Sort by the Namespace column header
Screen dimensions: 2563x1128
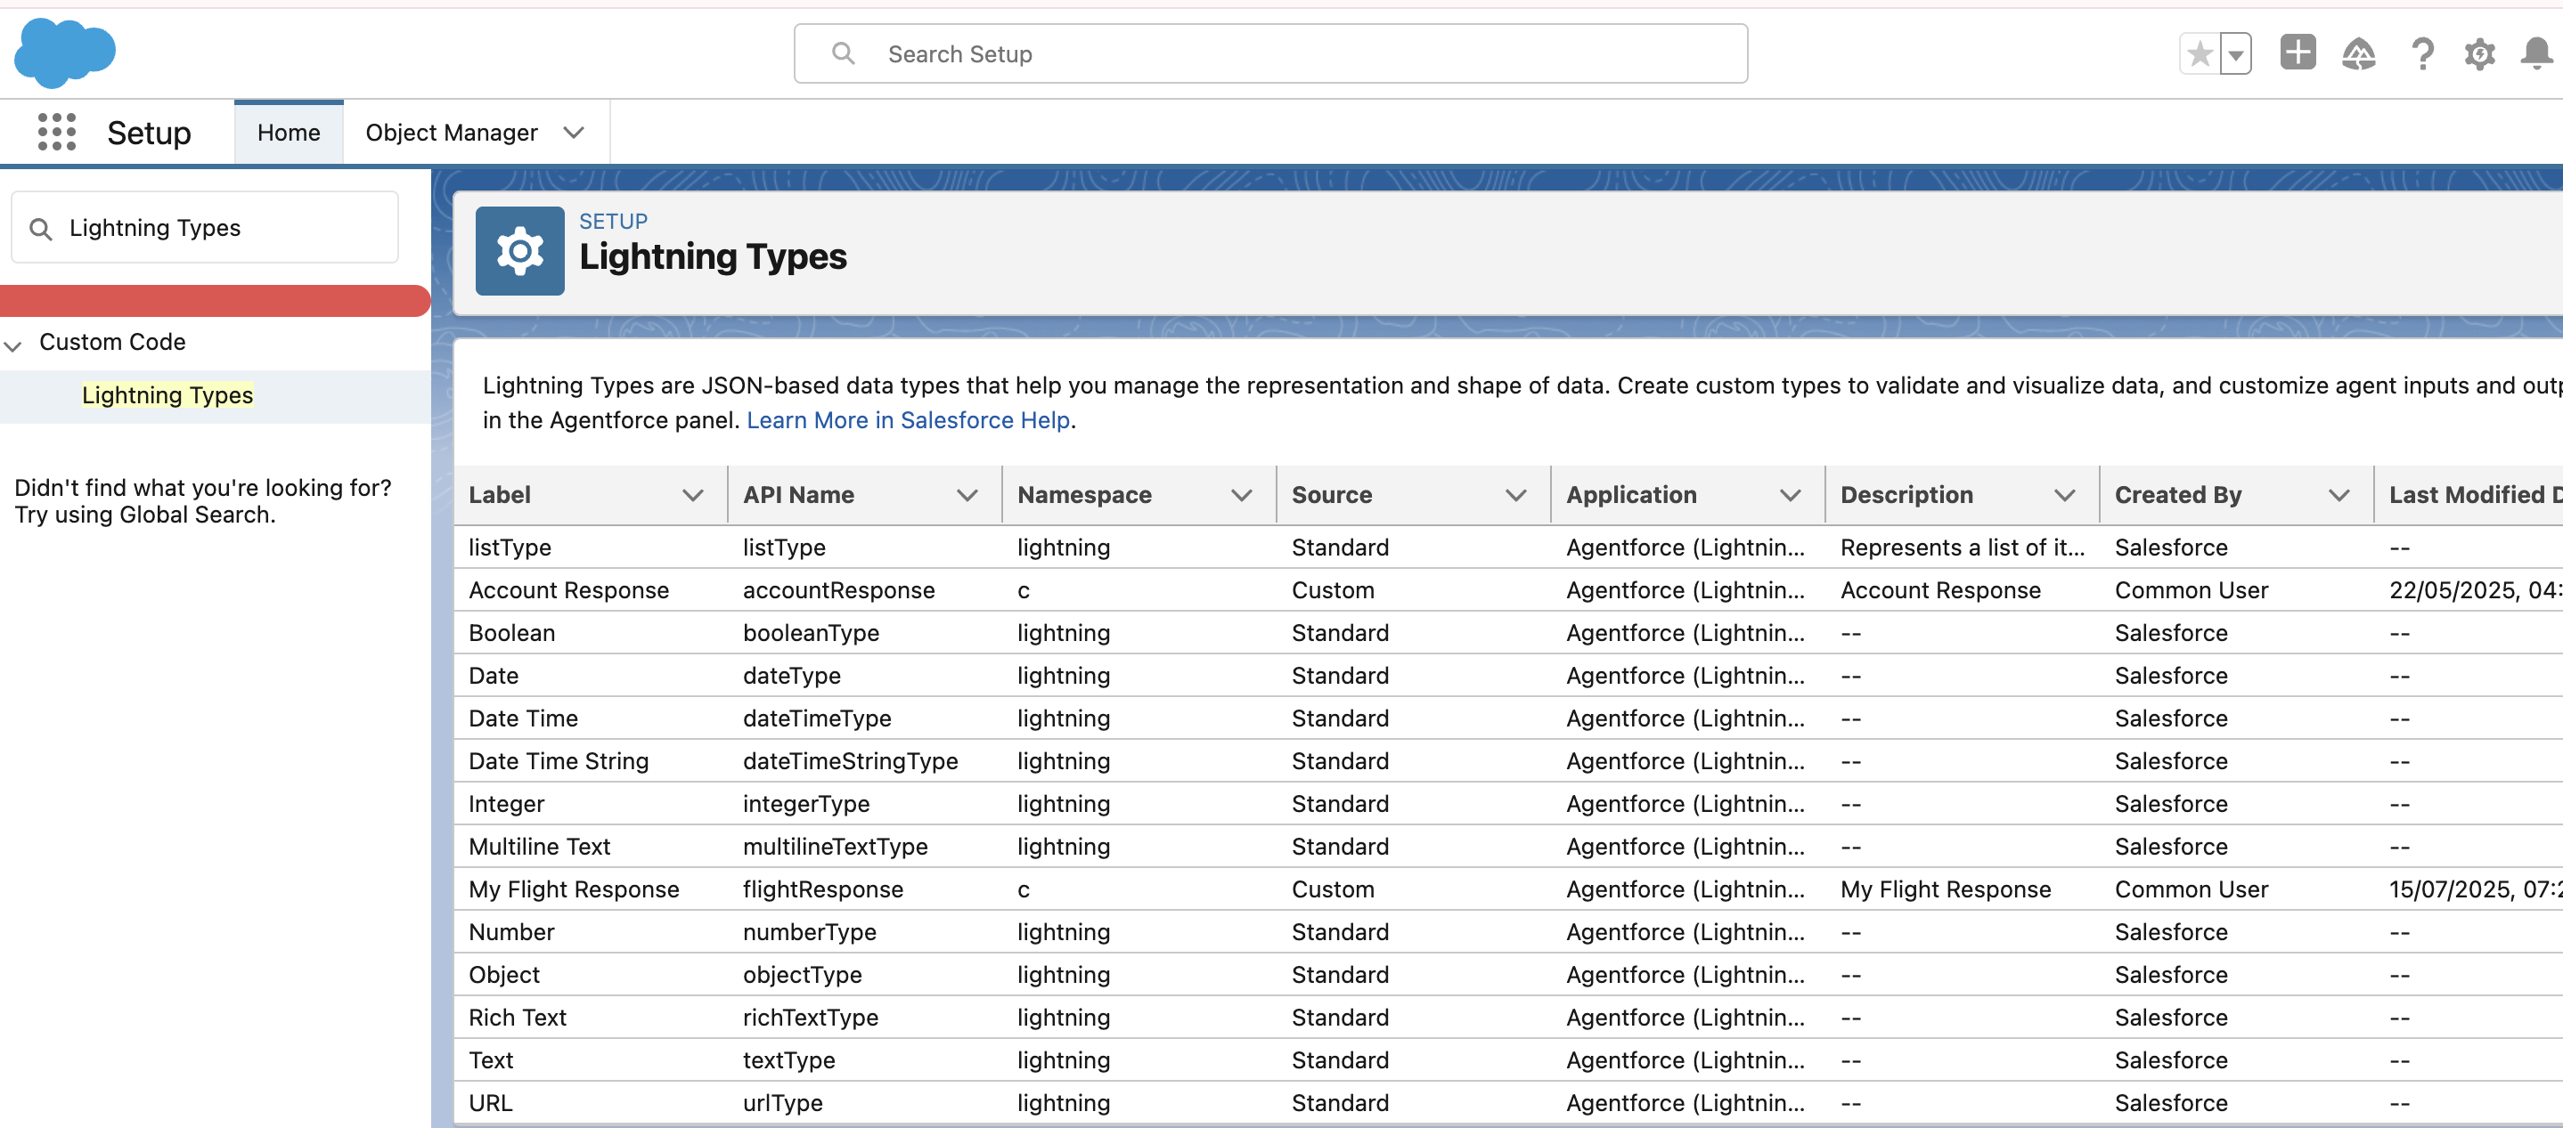tap(1084, 495)
